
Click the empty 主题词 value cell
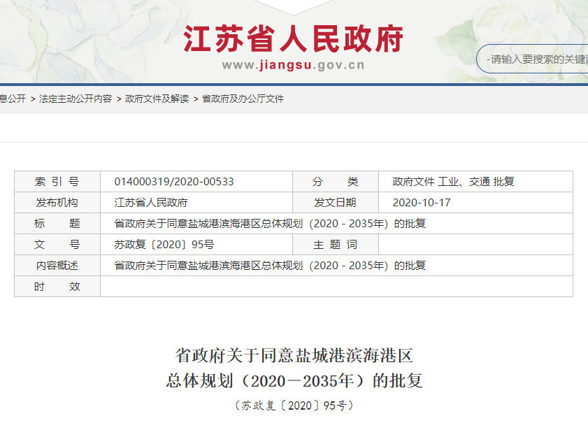[475, 245]
